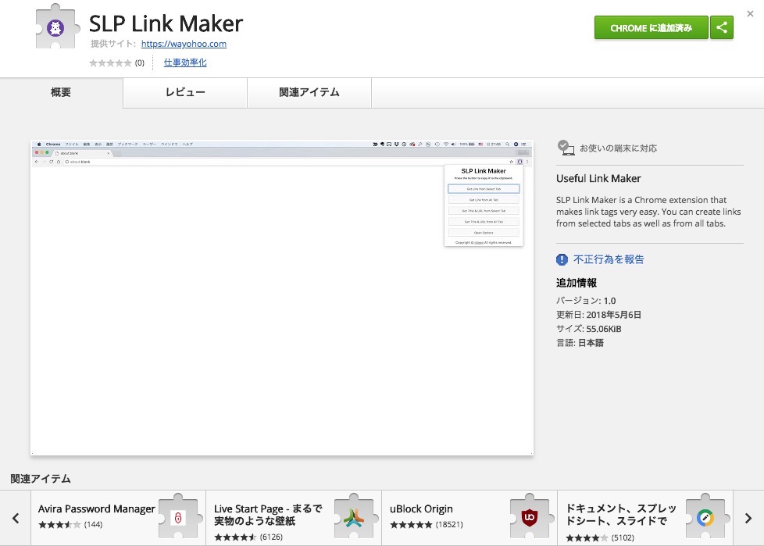Show next related items with right arrow
764x546 pixels.
click(748, 518)
